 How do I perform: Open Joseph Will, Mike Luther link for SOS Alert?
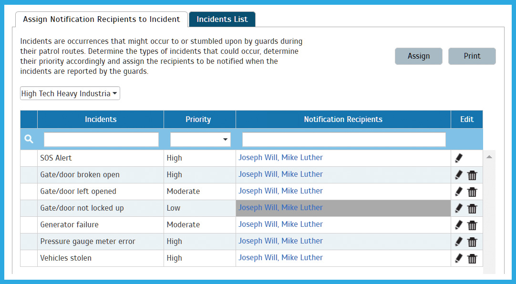[x=280, y=158]
